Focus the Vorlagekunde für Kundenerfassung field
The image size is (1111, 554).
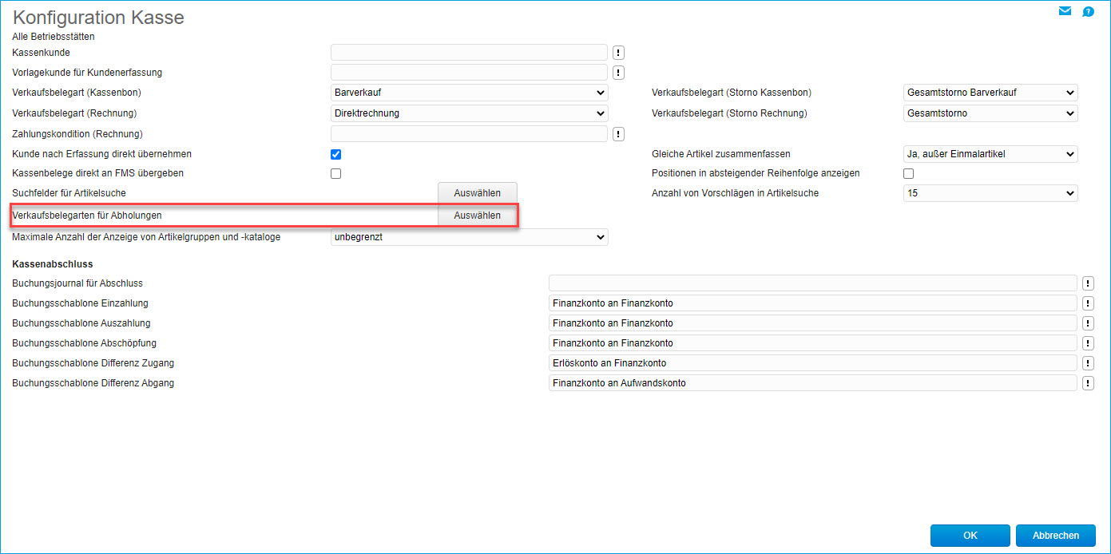(x=470, y=73)
